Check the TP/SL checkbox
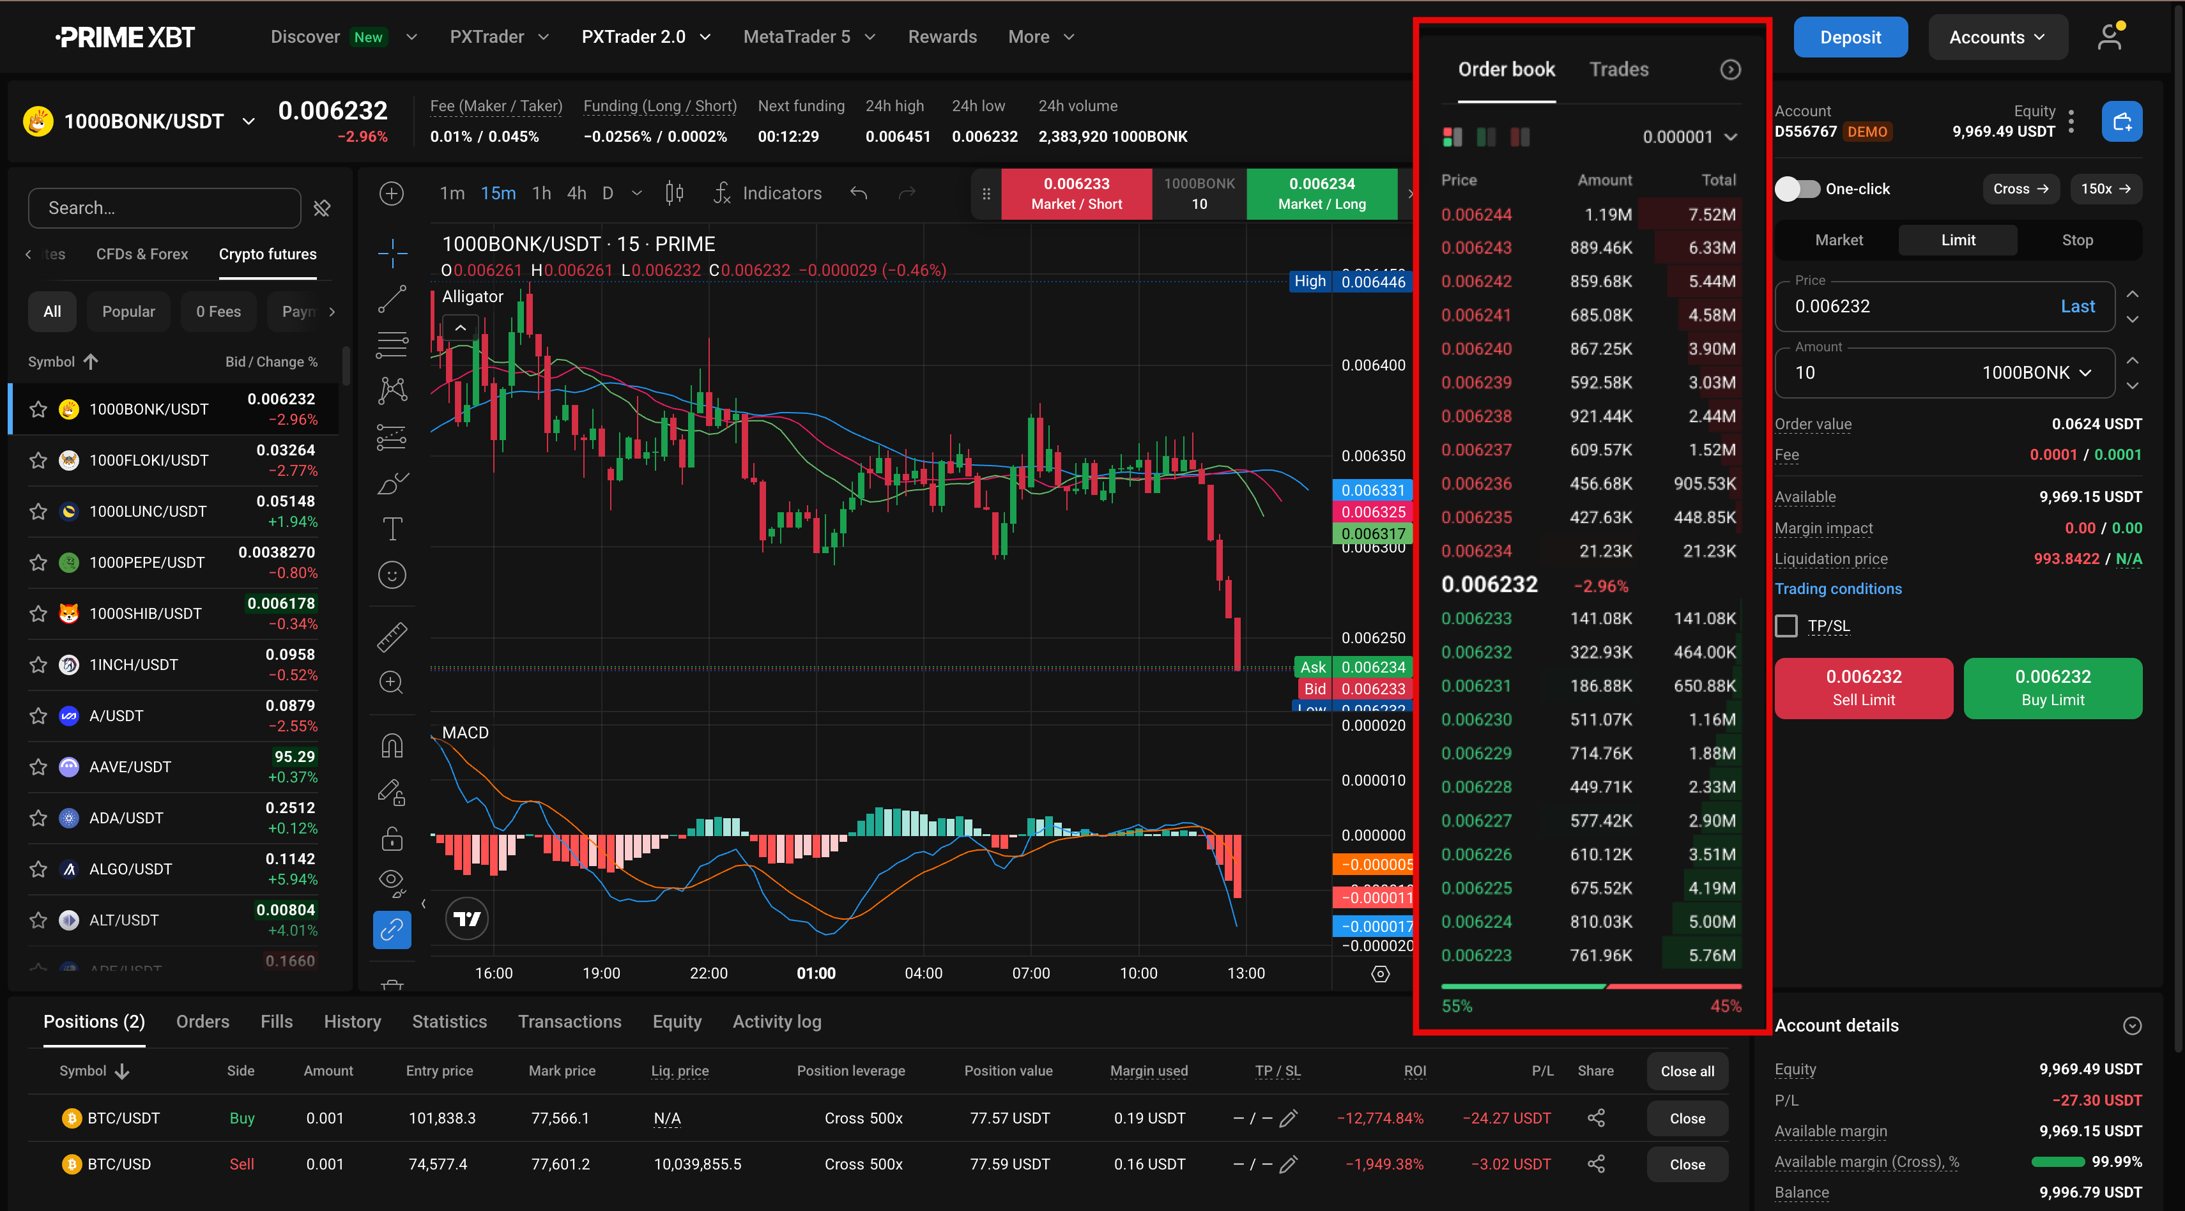The width and height of the screenshot is (2185, 1211). point(1786,626)
